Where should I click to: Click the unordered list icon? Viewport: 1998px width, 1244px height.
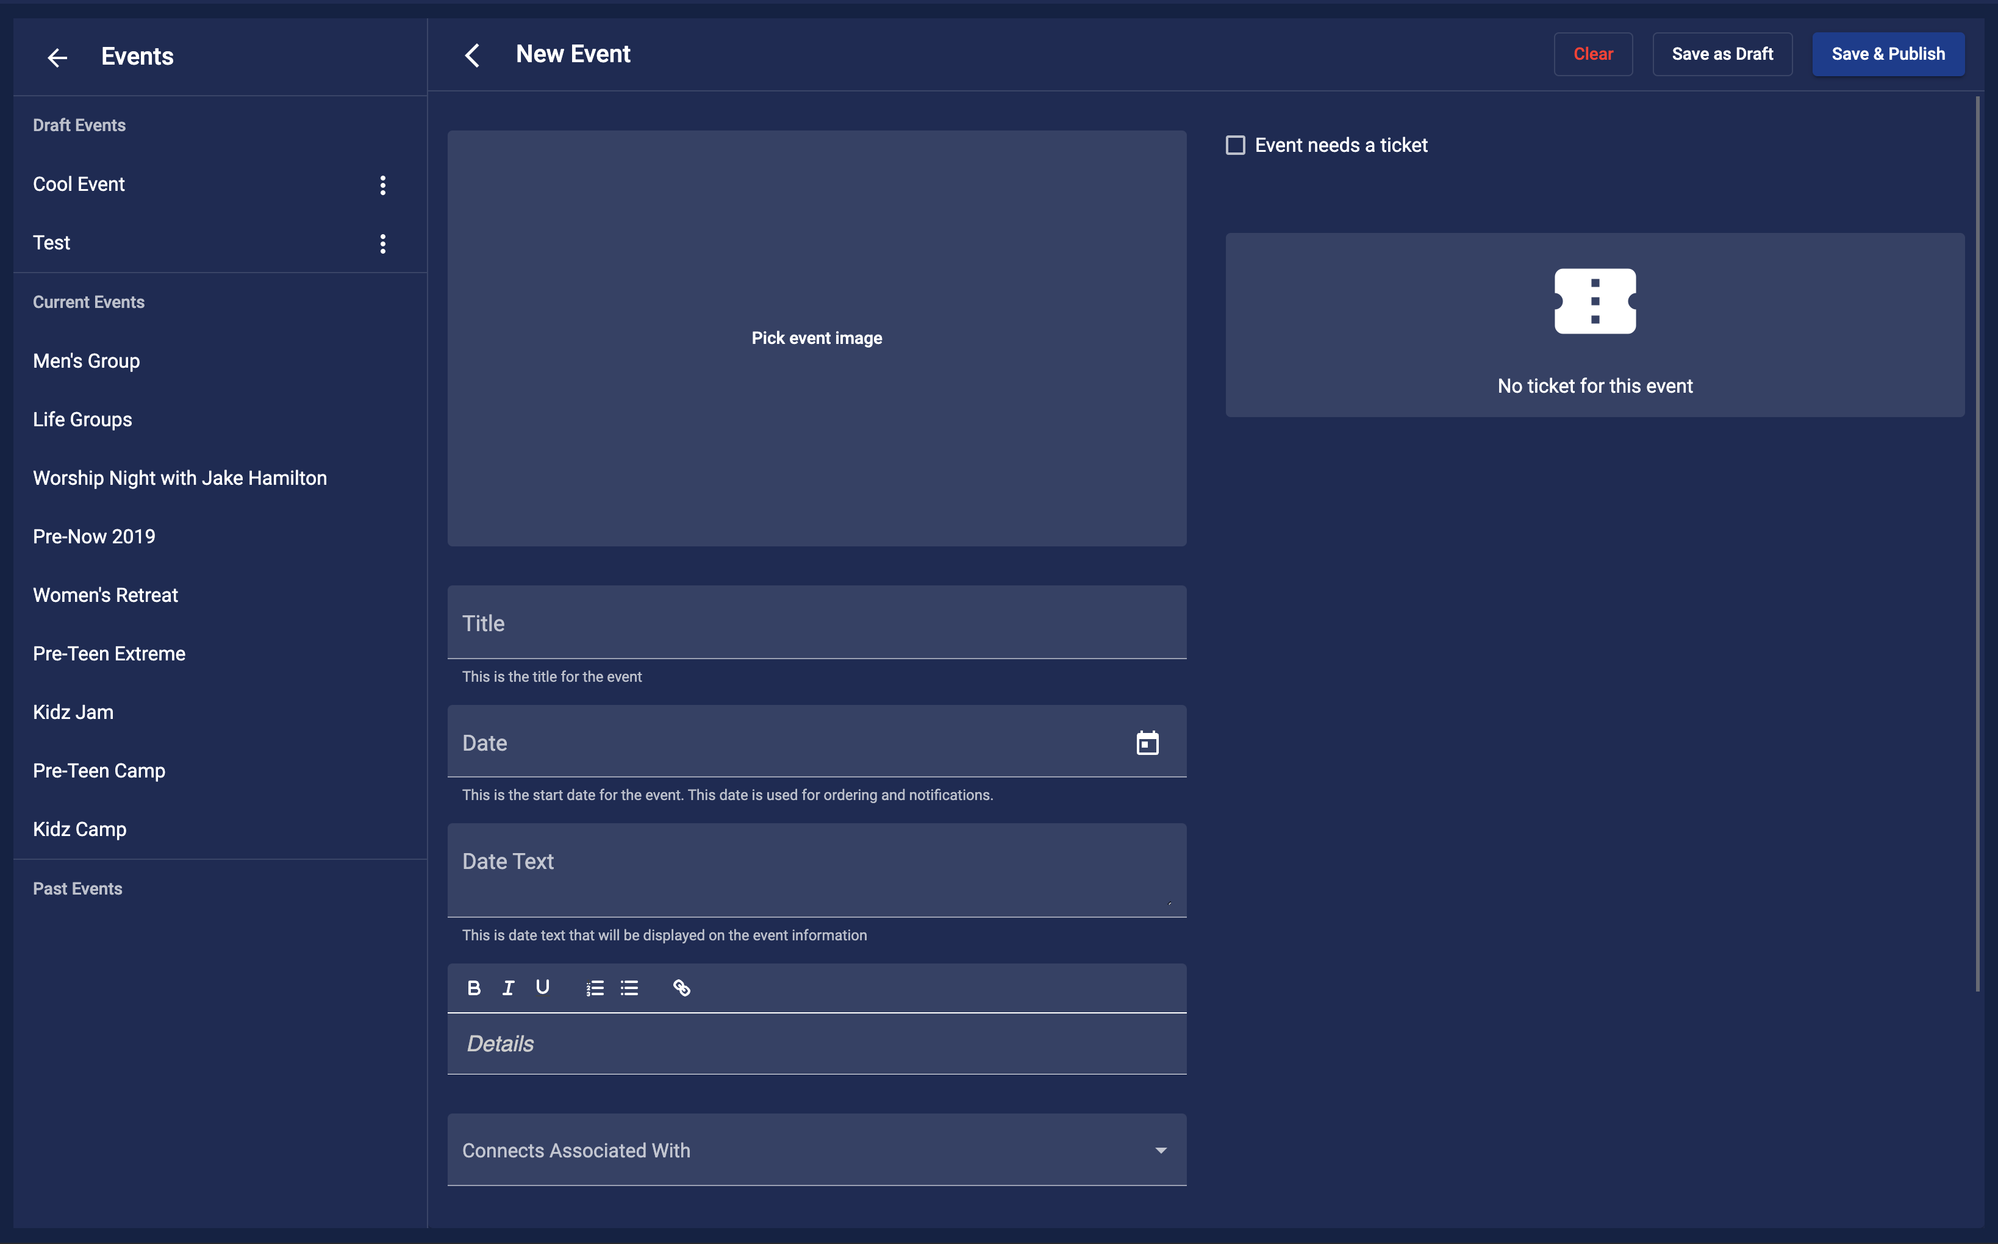[x=631, y=987]
